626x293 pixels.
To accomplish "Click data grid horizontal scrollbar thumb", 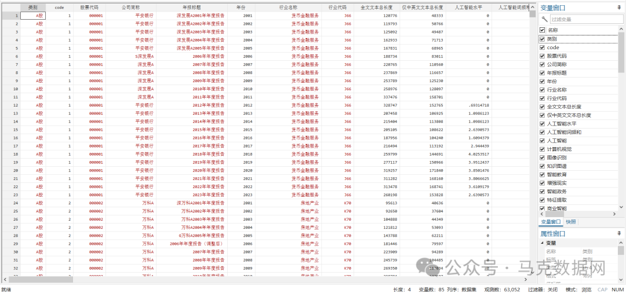I will 41,280.
